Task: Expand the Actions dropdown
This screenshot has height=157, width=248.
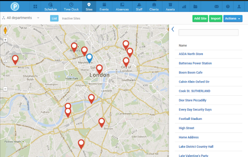Action: point(233,19)
